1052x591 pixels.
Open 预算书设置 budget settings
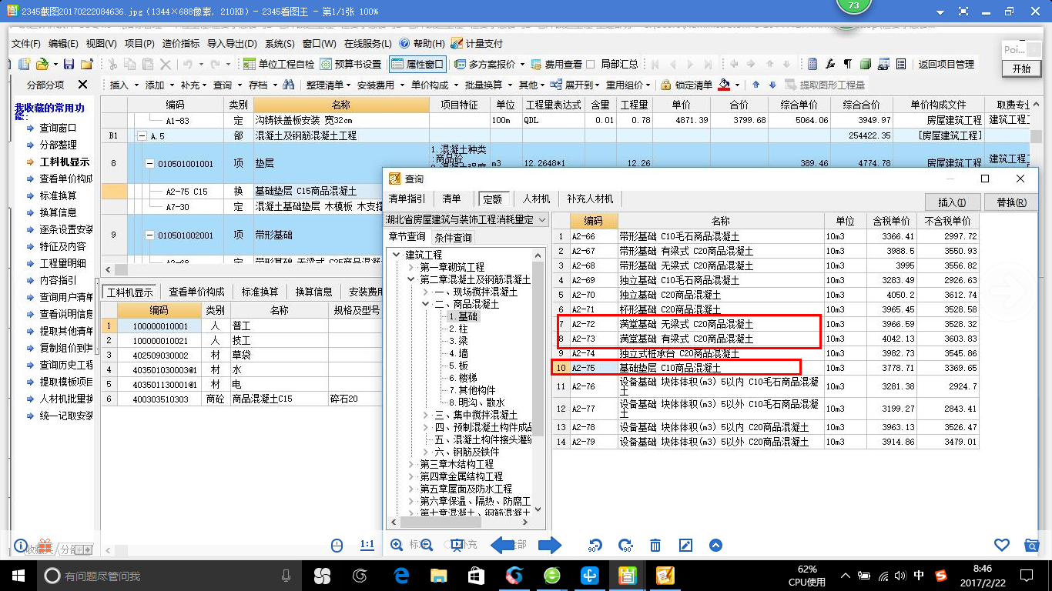(x=351, y=64)
